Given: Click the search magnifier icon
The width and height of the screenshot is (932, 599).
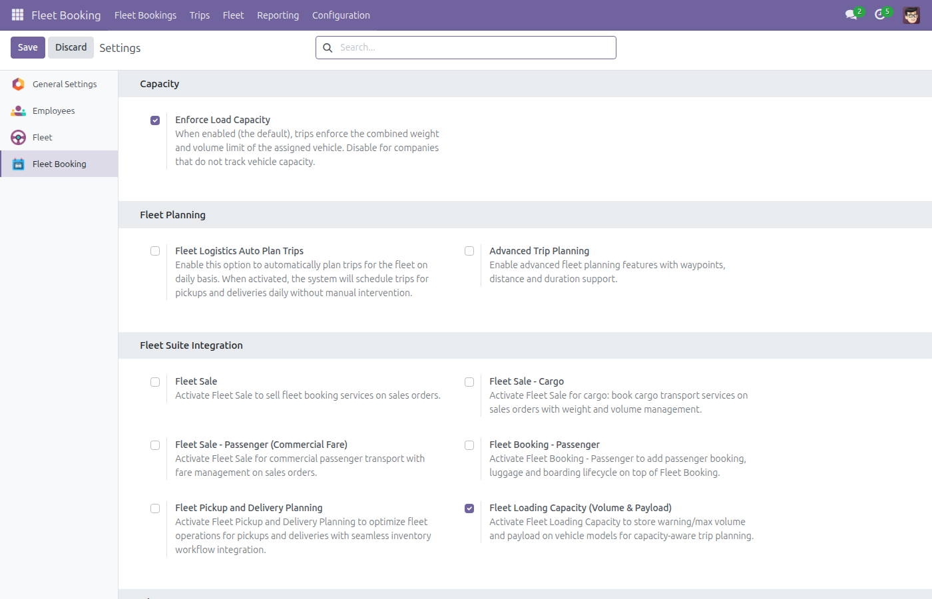Looking at the screenshot, I should click(x=328, y=47).
